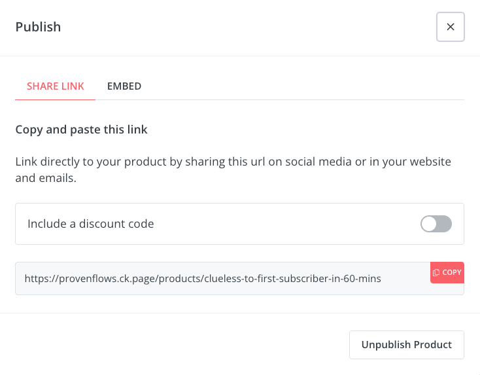Screen dimensions: 480x375
Task: Copy the product link with COPY
Action: coord(447,272)
